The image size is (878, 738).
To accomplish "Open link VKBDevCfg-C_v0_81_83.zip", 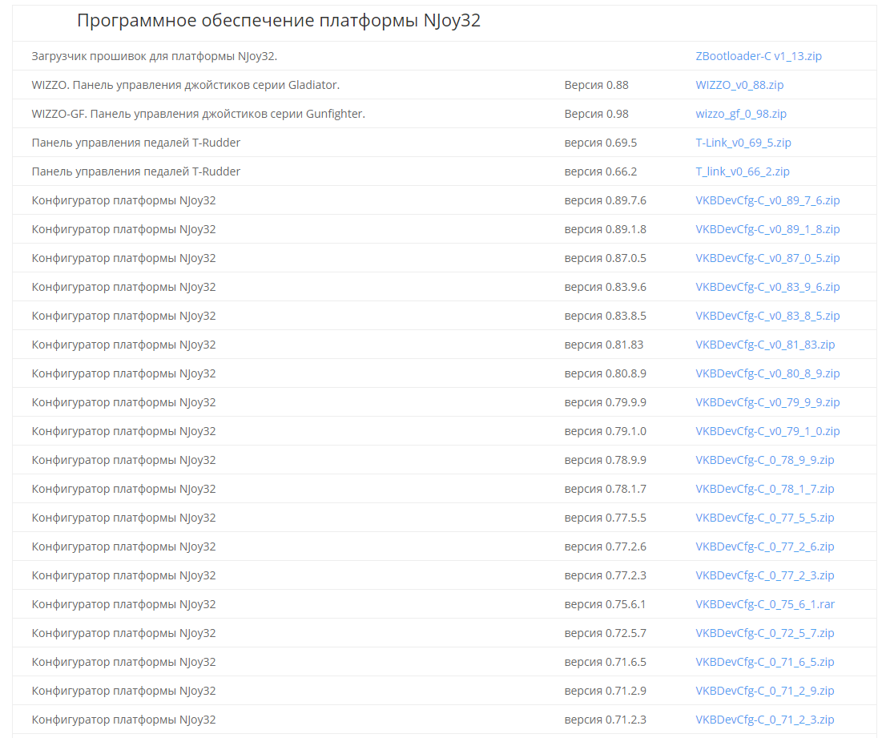I will (765, 345).
